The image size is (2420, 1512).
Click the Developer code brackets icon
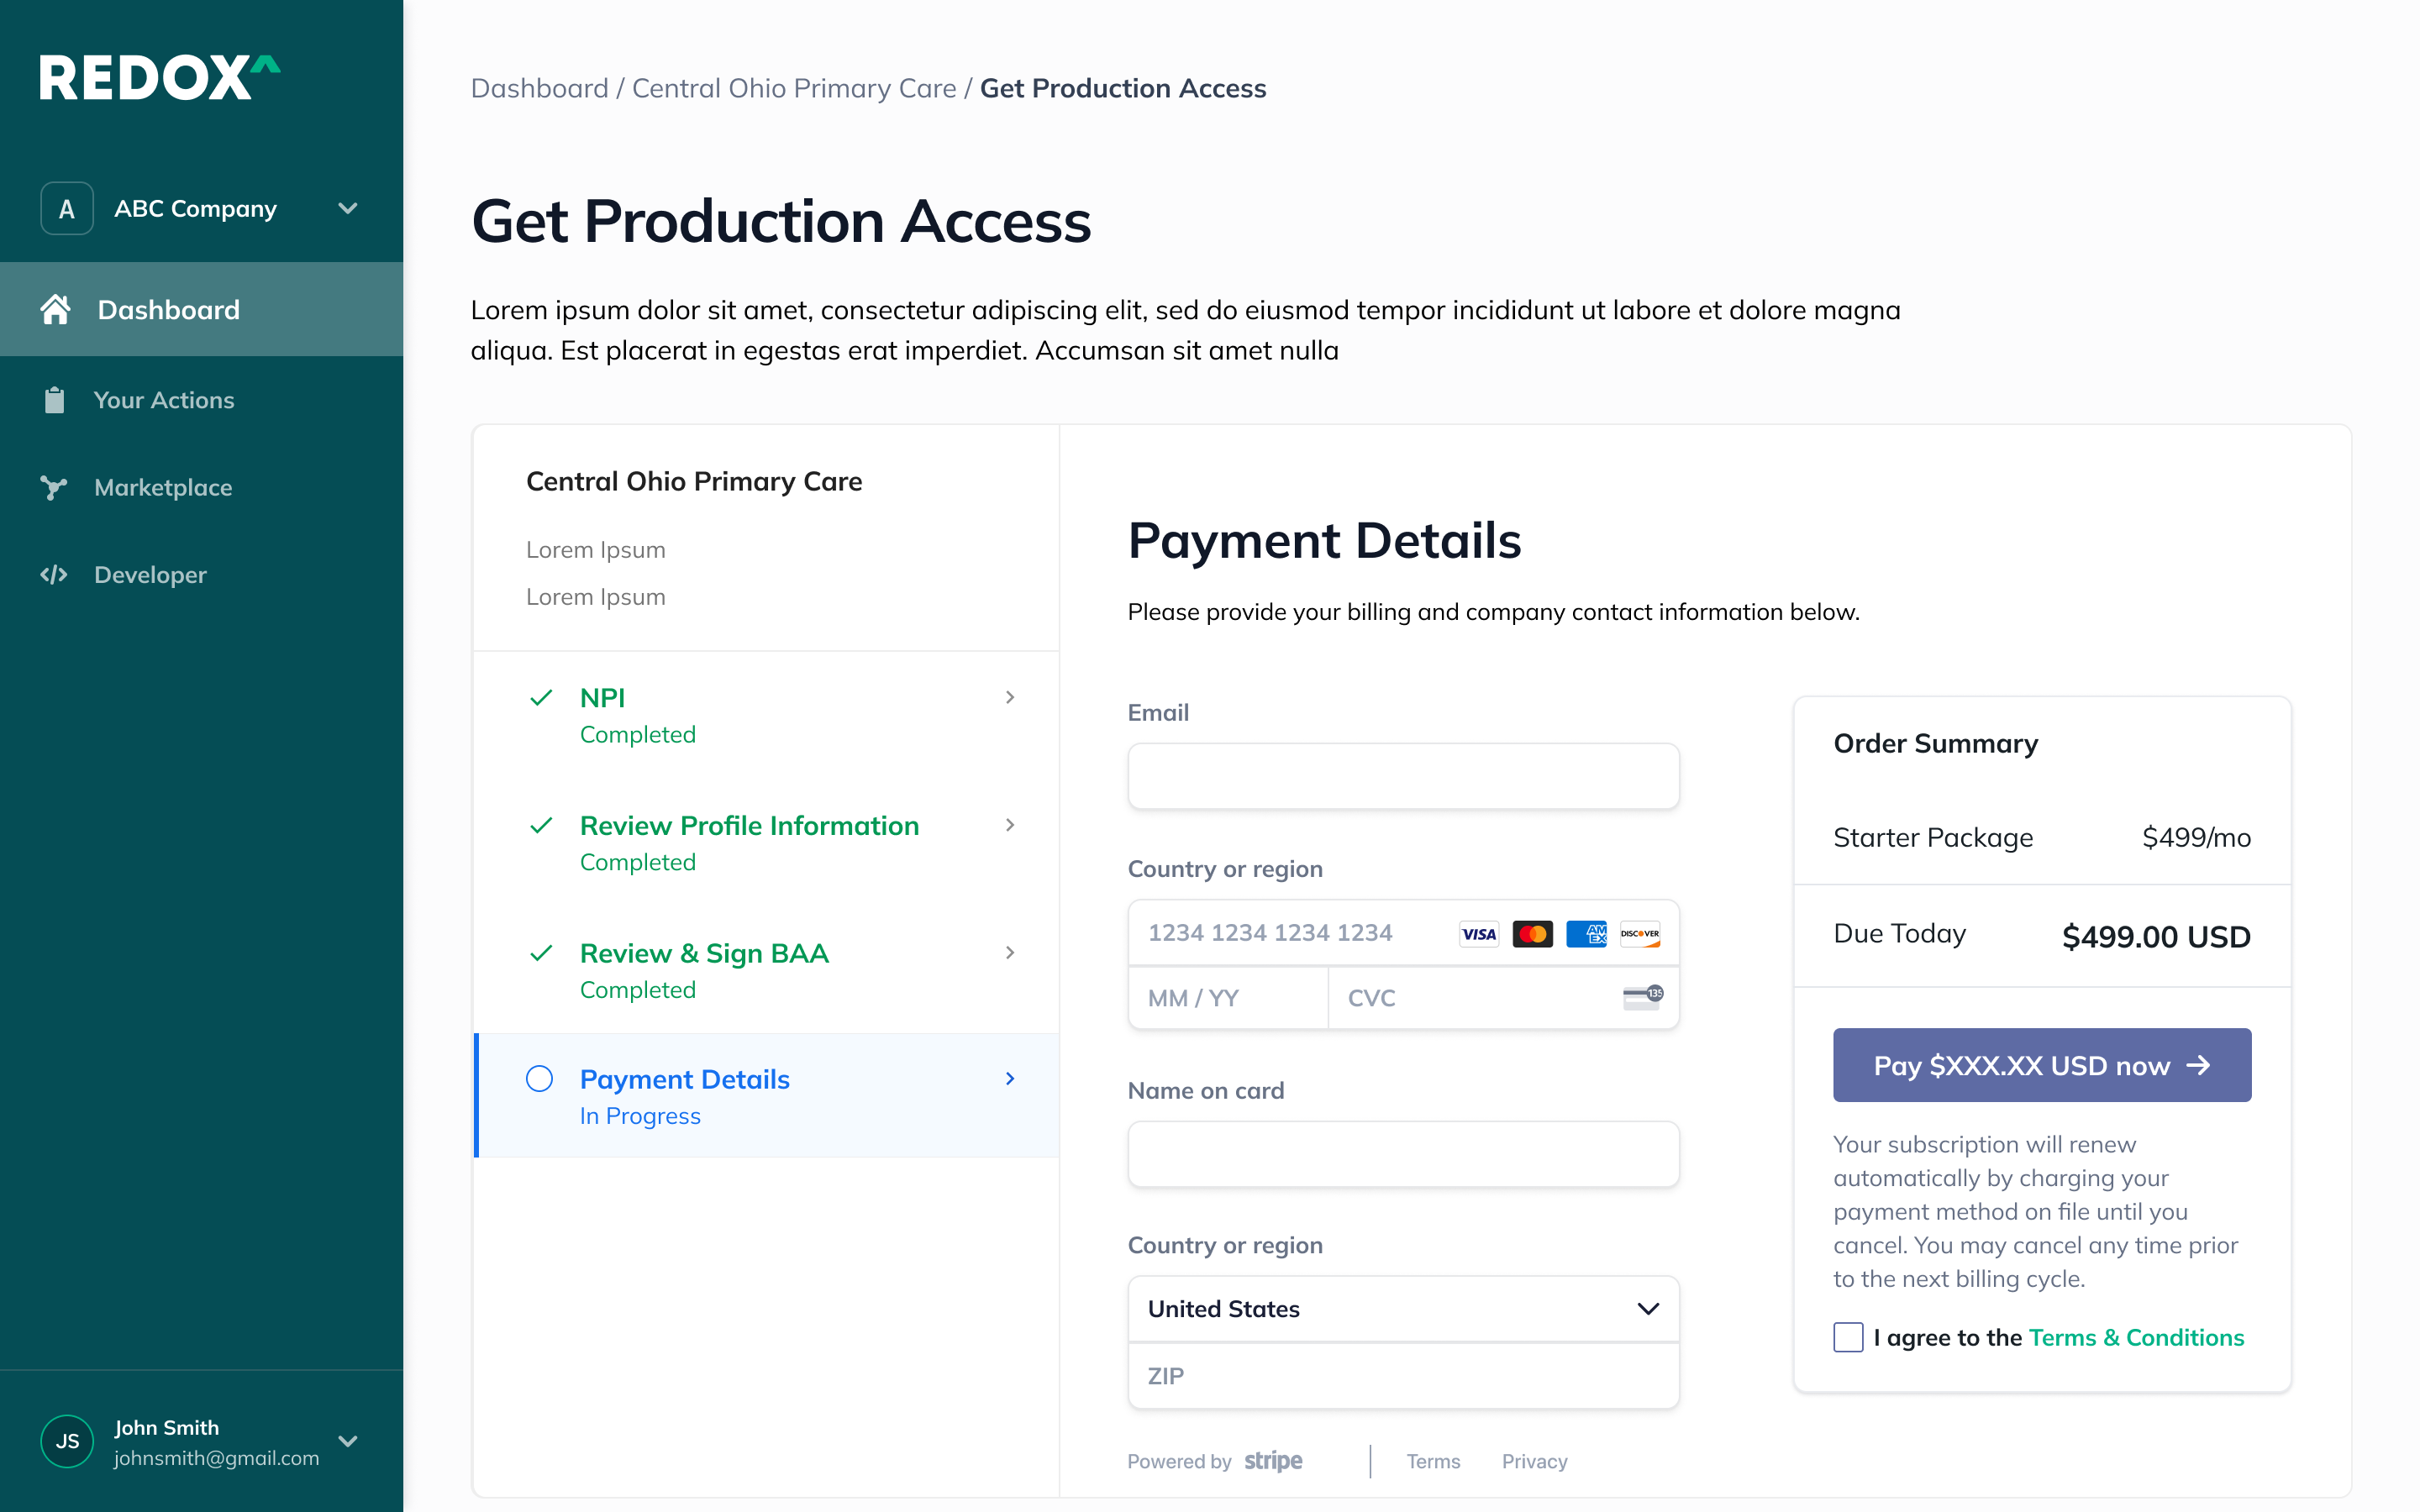coord(54,575)
